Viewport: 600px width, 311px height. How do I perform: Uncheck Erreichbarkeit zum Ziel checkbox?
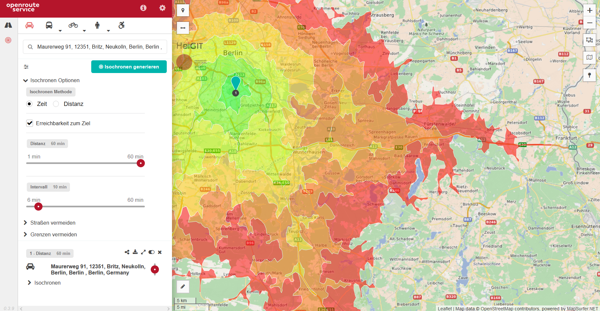(x=30, y=123)
